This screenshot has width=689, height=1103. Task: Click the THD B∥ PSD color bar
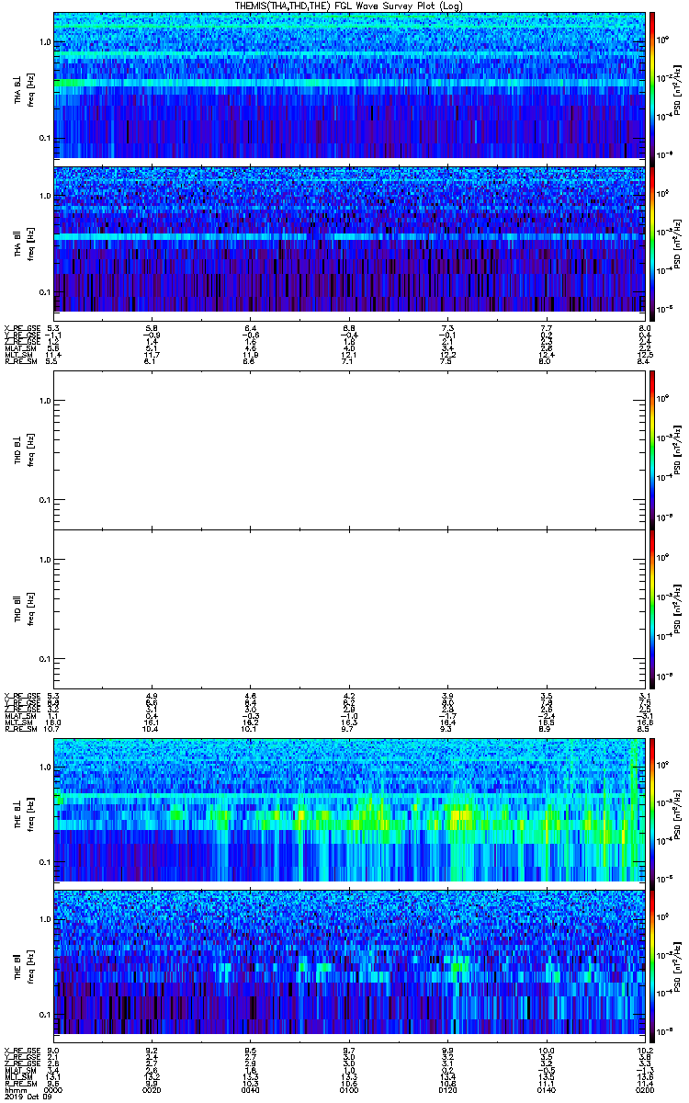click(653, 609)
